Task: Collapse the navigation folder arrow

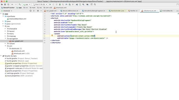Action: 5,38
